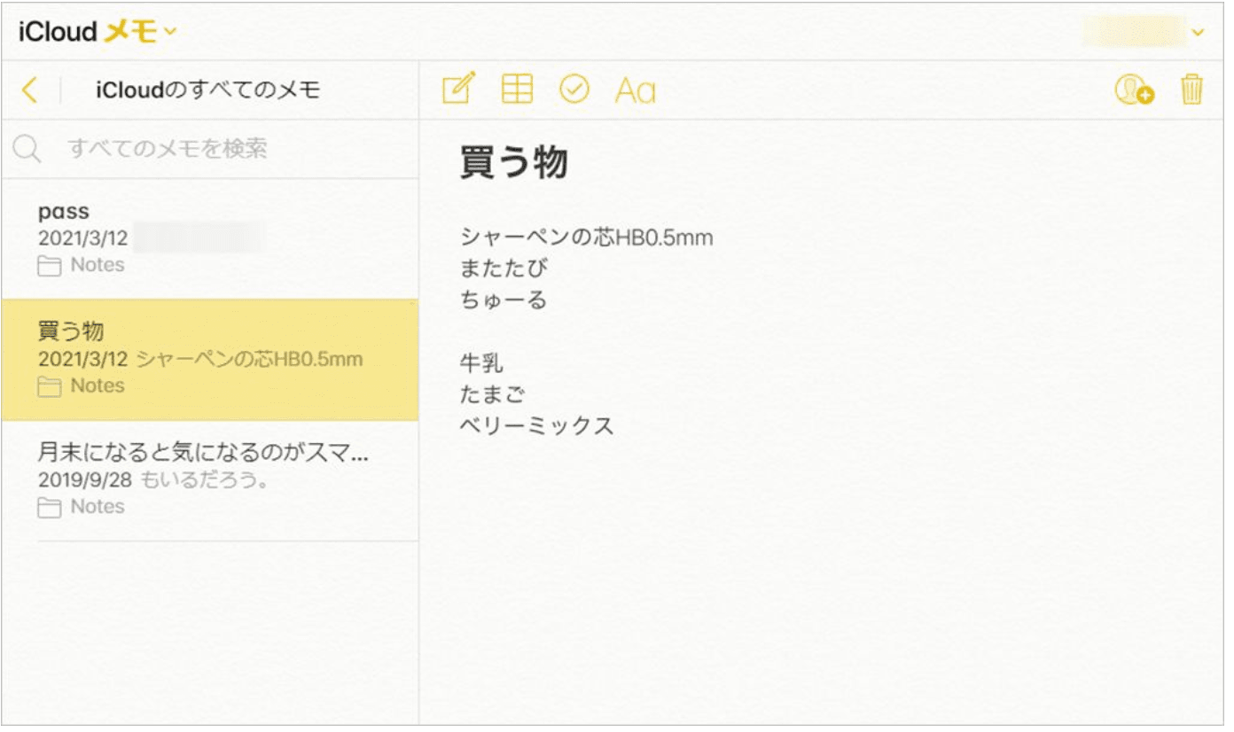Open the Aa text format options
1234x732 pixels.
click(635, 90)
